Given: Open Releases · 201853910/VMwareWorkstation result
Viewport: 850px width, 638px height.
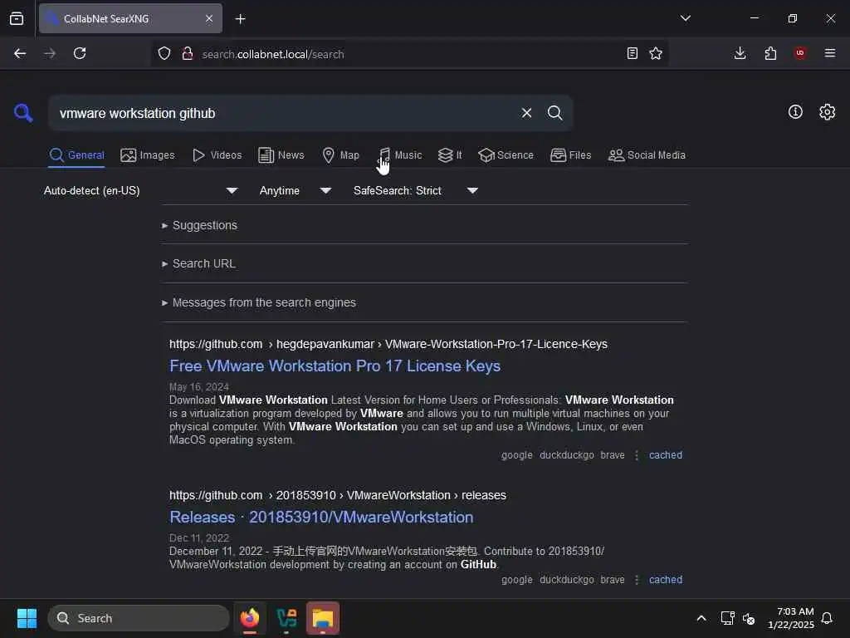Looking at the screenshot, I should [321, 518].
